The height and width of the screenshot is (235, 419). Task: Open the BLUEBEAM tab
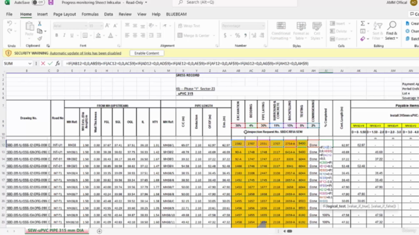tap(176, 14)
